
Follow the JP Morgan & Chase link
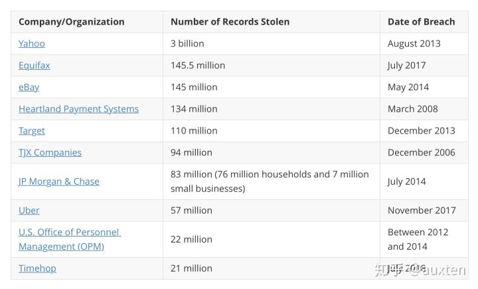point(59,181)
